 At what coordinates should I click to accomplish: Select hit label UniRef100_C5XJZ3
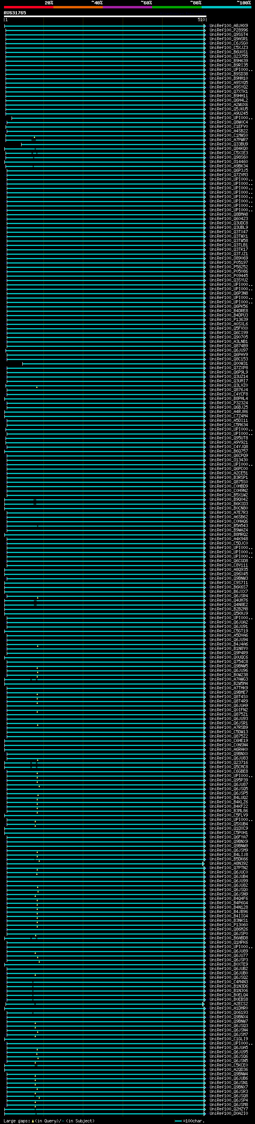click(229, 47)
